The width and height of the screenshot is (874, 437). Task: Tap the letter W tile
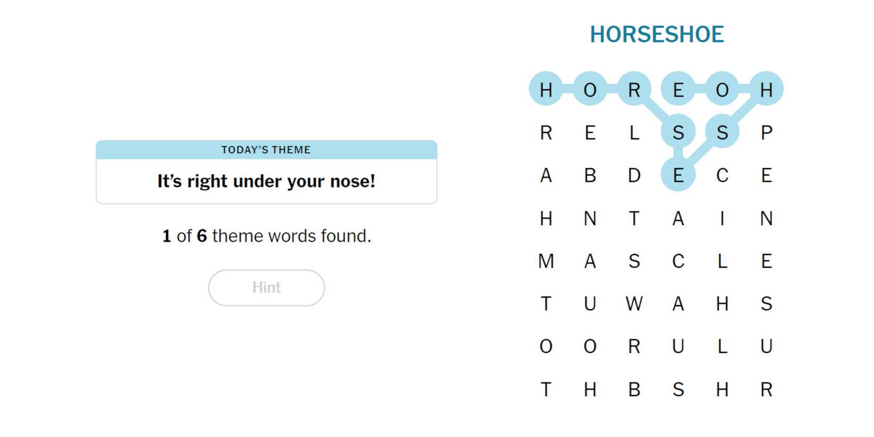[634, 304]
